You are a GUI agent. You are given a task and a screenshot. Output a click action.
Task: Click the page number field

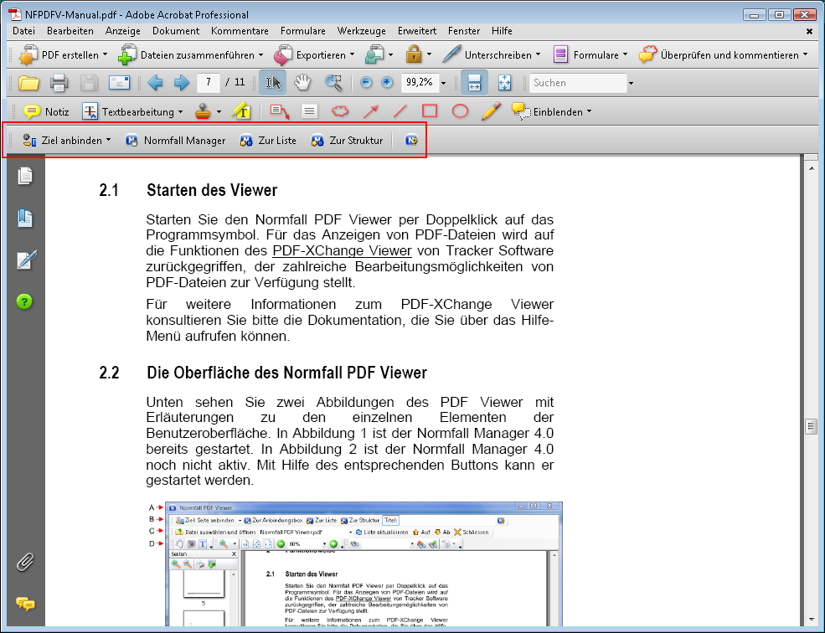tap(209, 82)
